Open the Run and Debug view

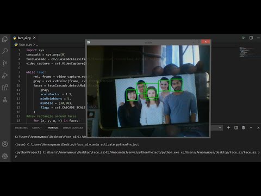point(5,75)
